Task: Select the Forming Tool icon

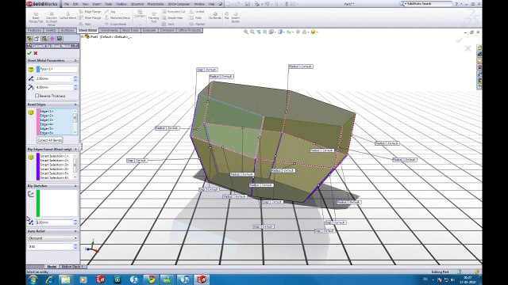Action: (x=153, y=17)
